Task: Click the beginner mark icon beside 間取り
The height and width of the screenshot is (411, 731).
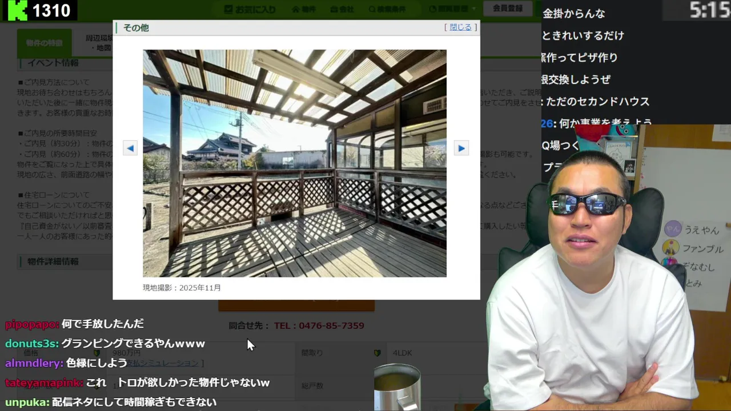Action: tap(377, 353)
